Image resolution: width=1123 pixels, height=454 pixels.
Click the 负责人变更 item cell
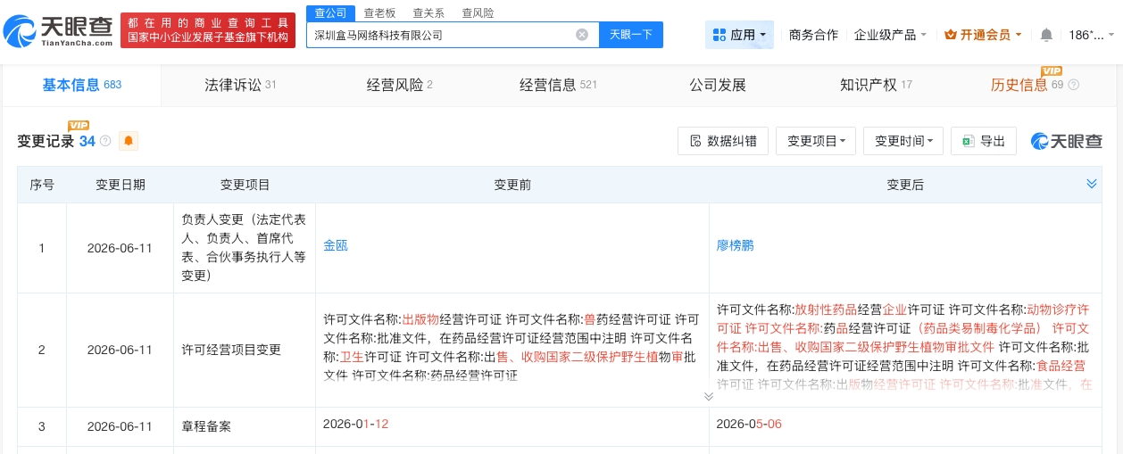(244, 247)
